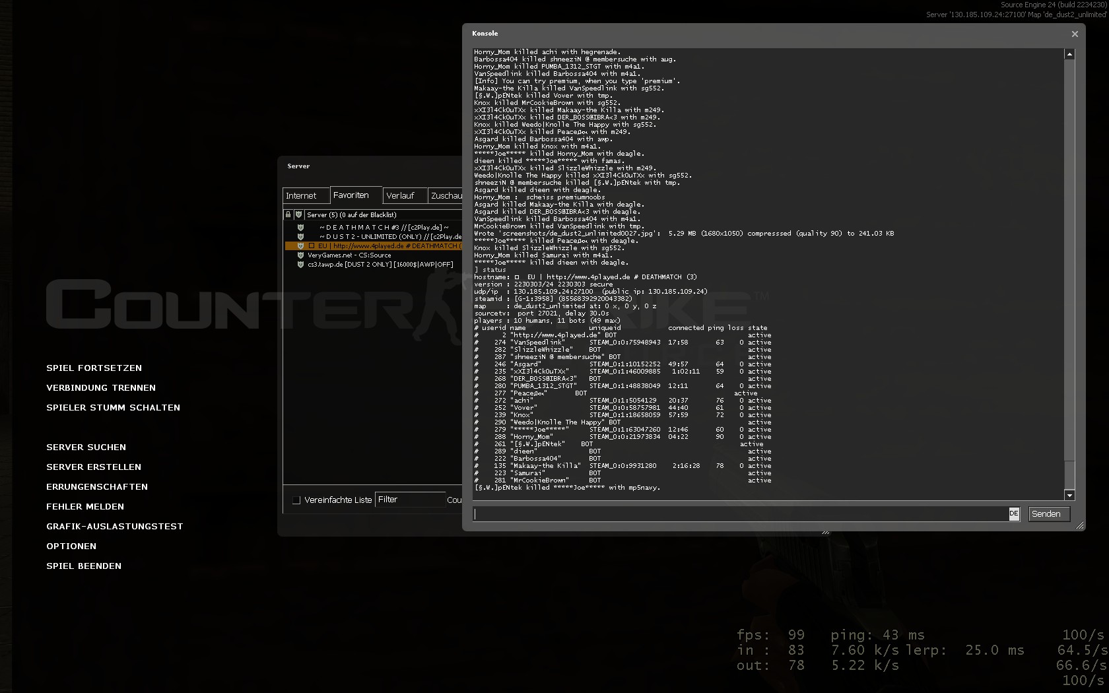Sort by Server (5) column header

(383, 214)
